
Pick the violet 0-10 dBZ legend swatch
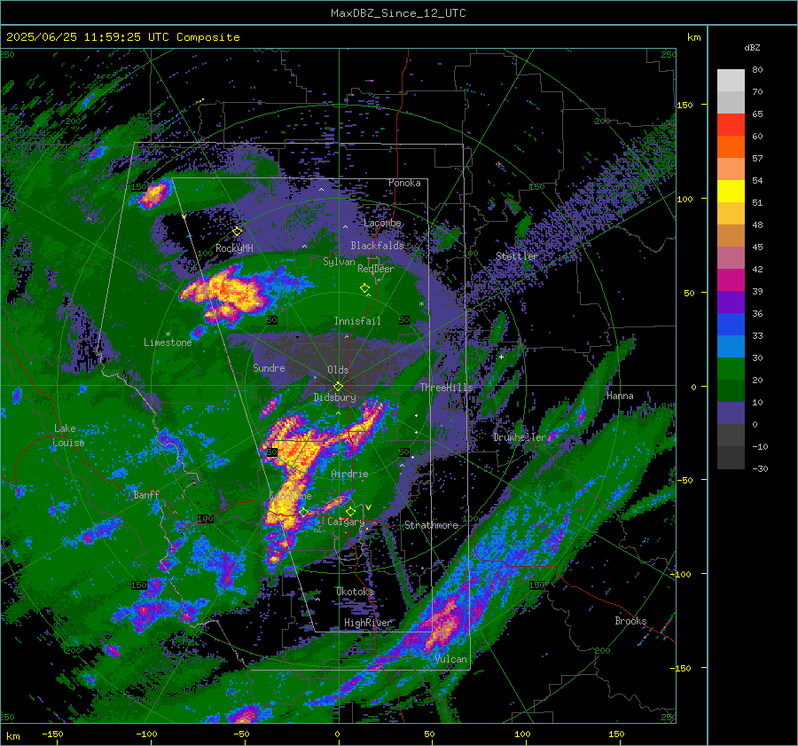pyautogui.click(x=731, y=413)
